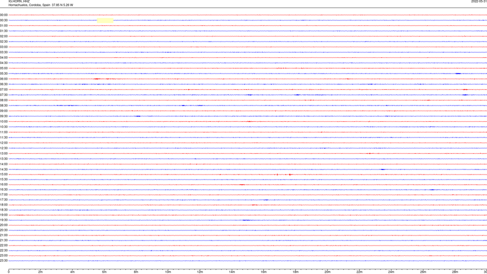Viewport: 487px width, 274px height.
Task: Click the yellow highlighted box on the 00:30 trace
Action: coord(106,20)
